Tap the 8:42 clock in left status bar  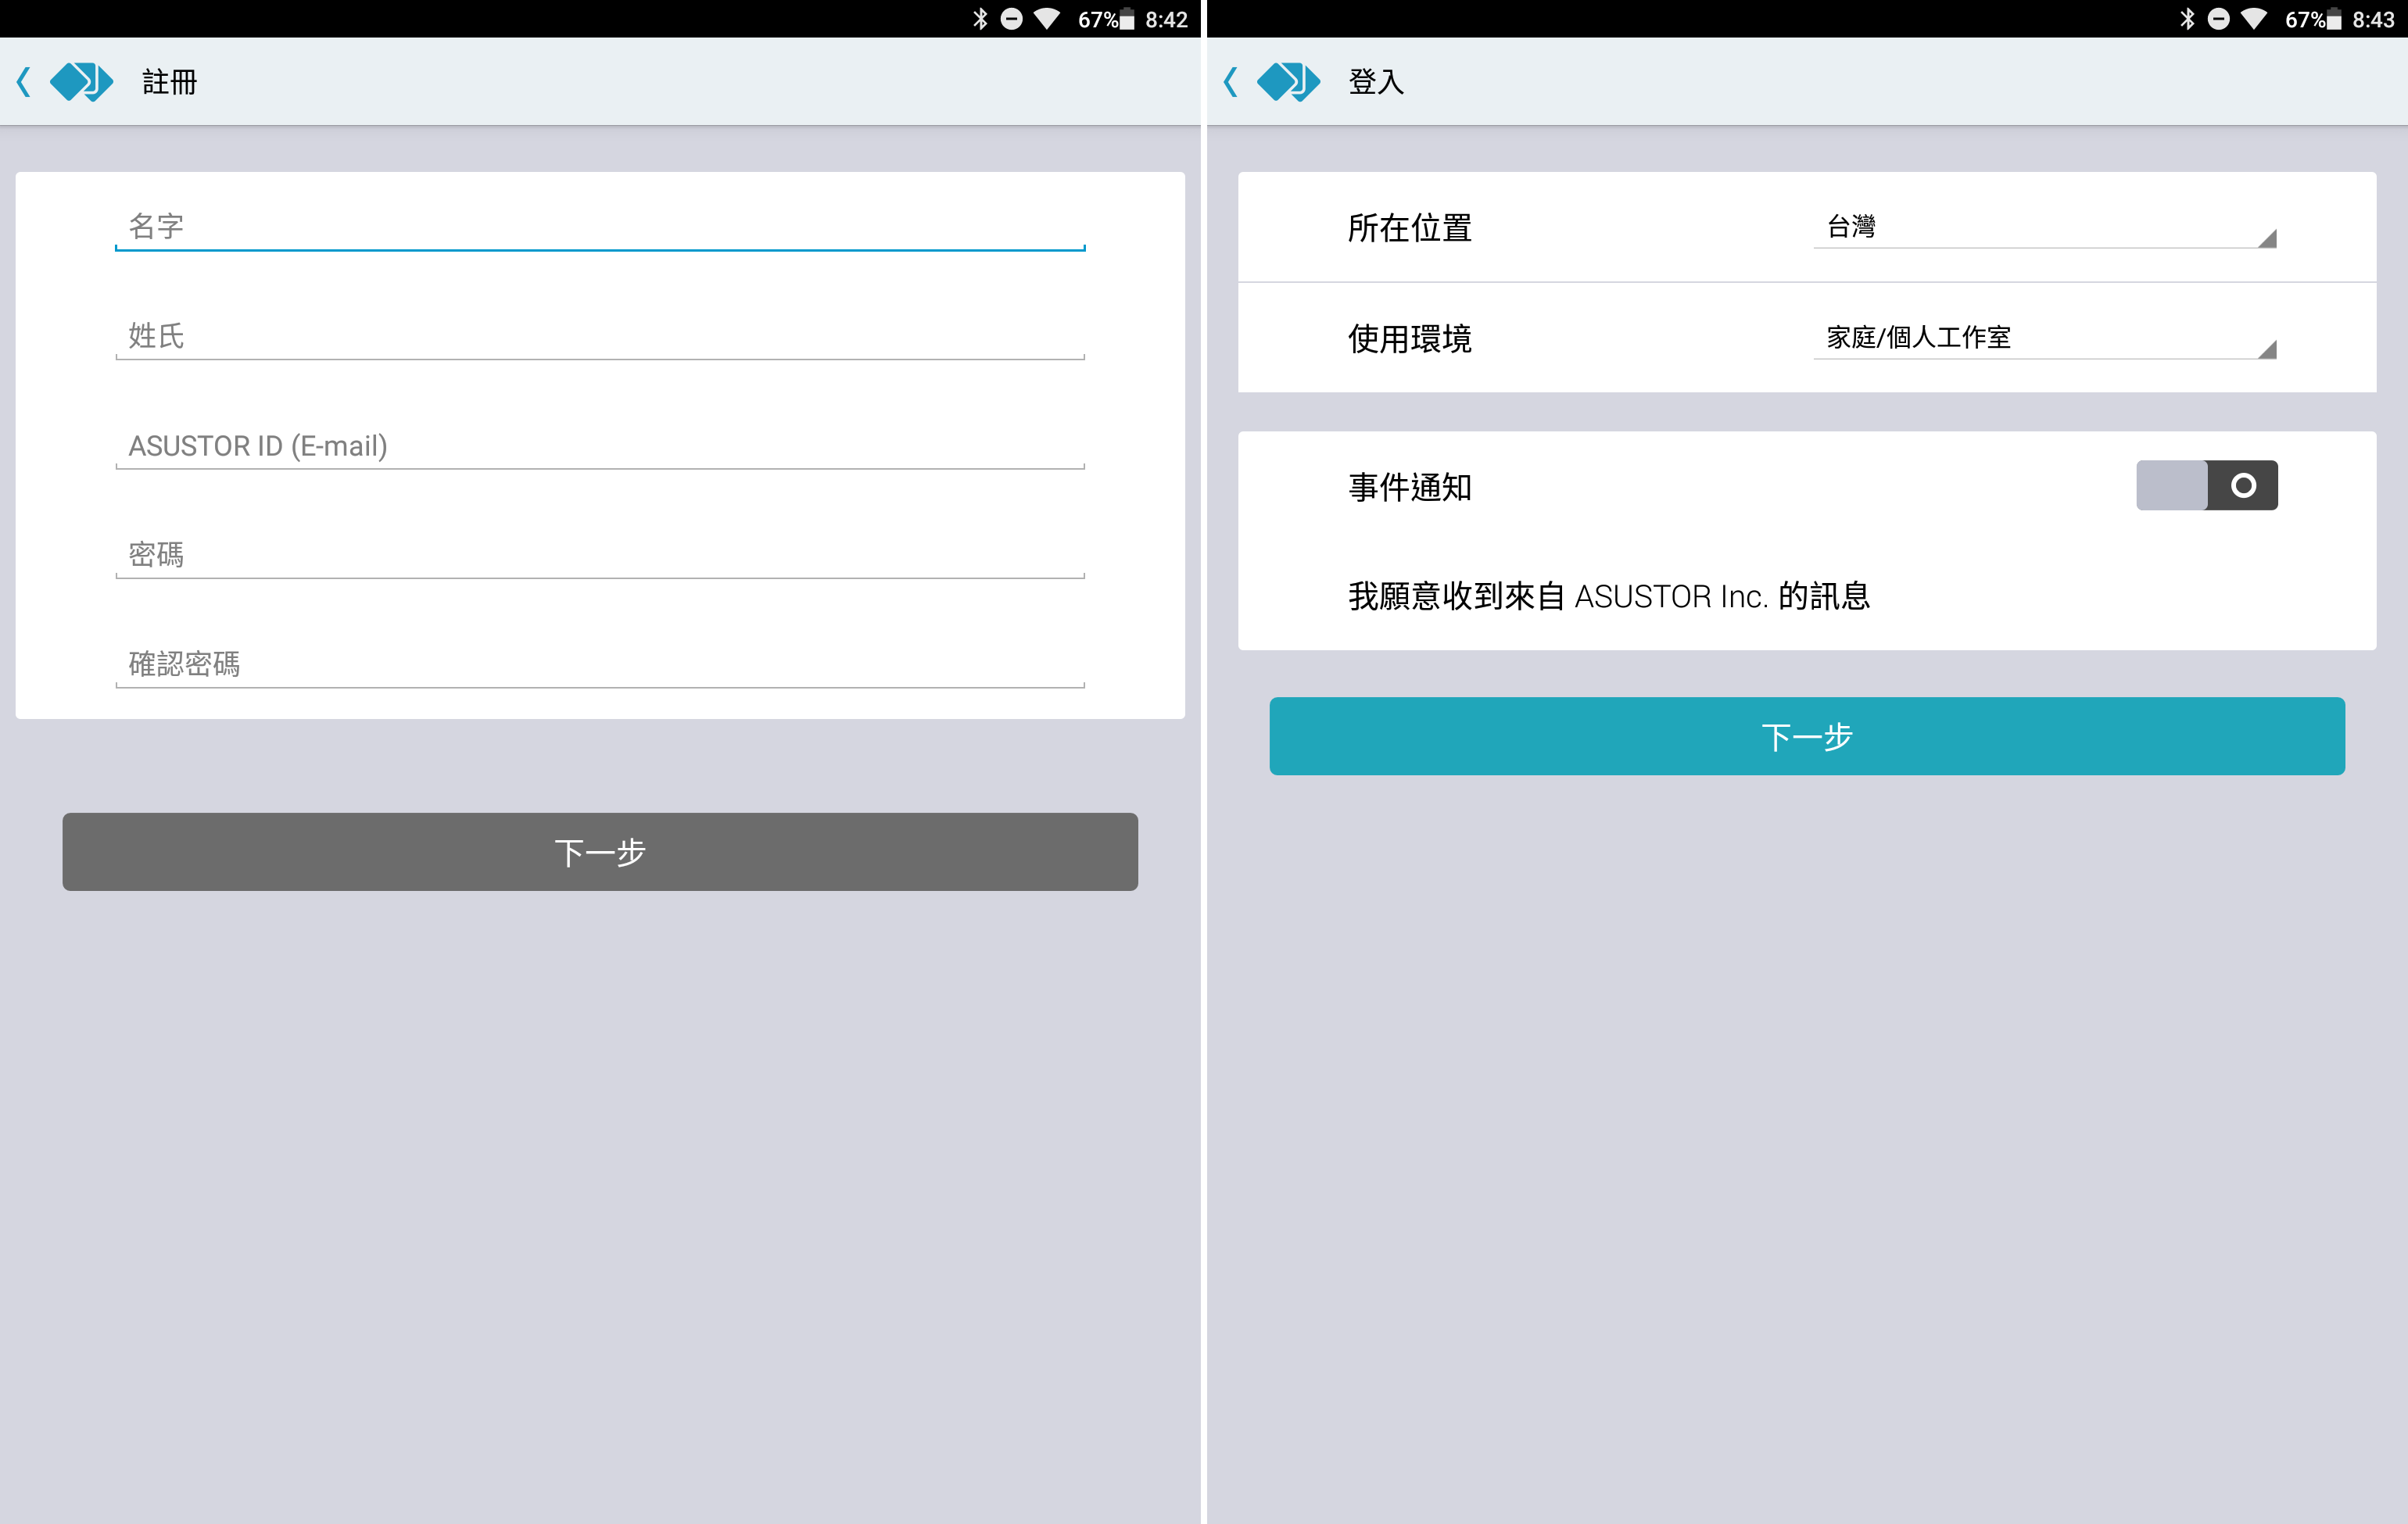click(1166, 19)
